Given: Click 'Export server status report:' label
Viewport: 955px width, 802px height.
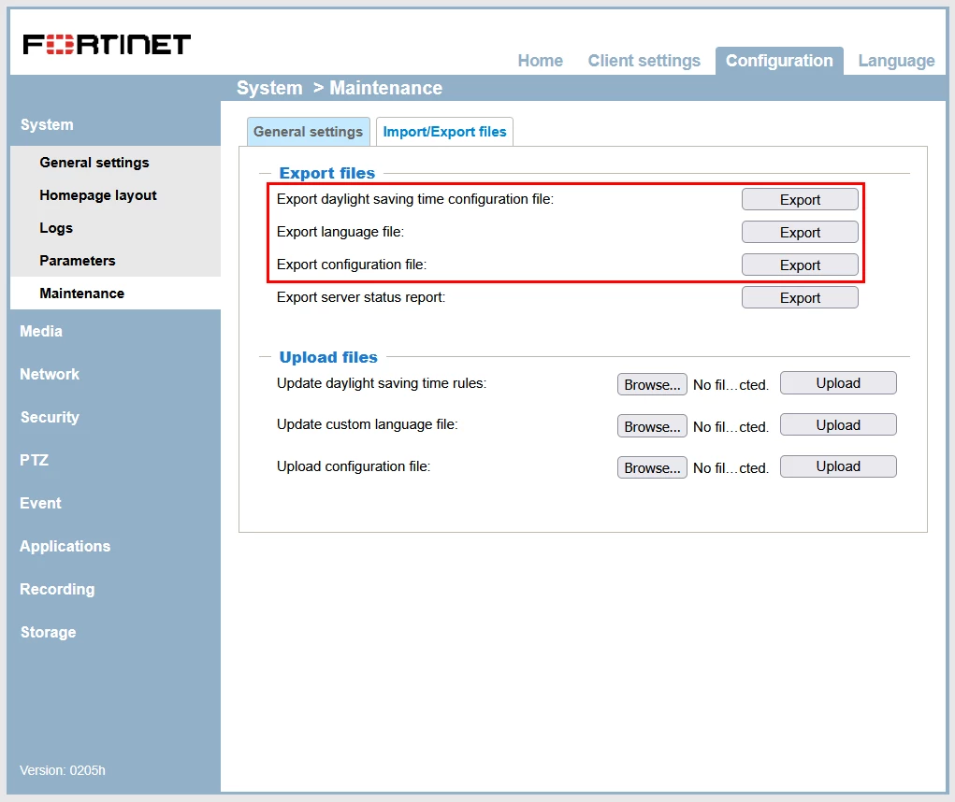Looking at the screenshot, I should point(360,297).
